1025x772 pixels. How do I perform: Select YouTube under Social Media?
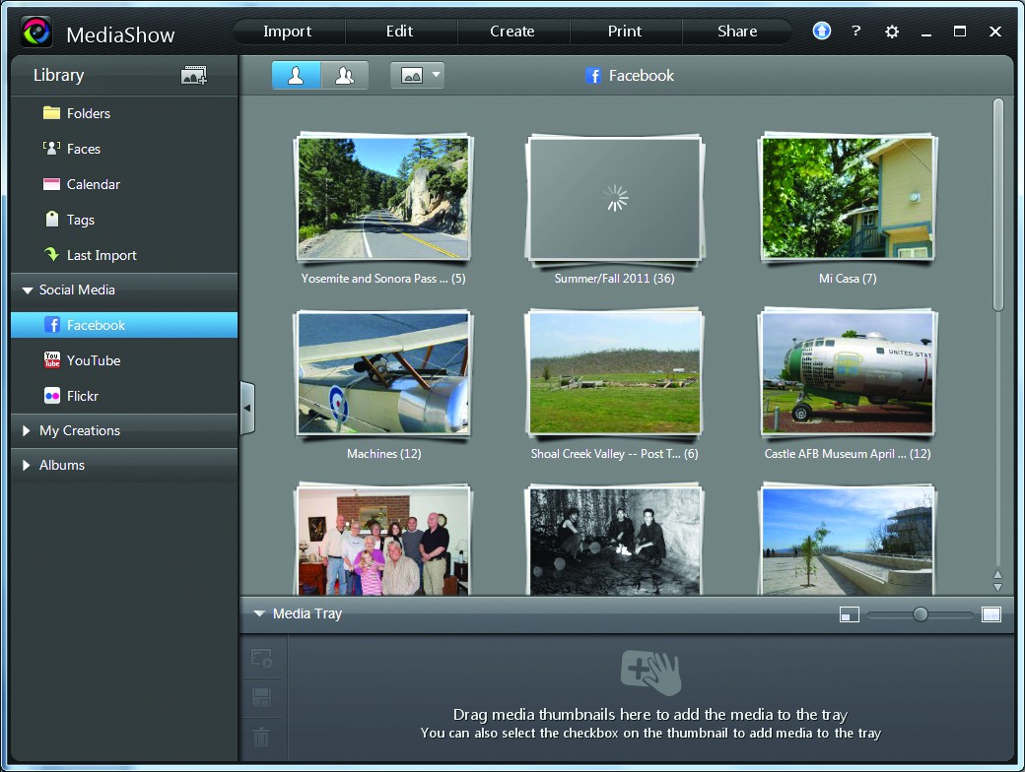pyautogui.click(x=93, y=360)
